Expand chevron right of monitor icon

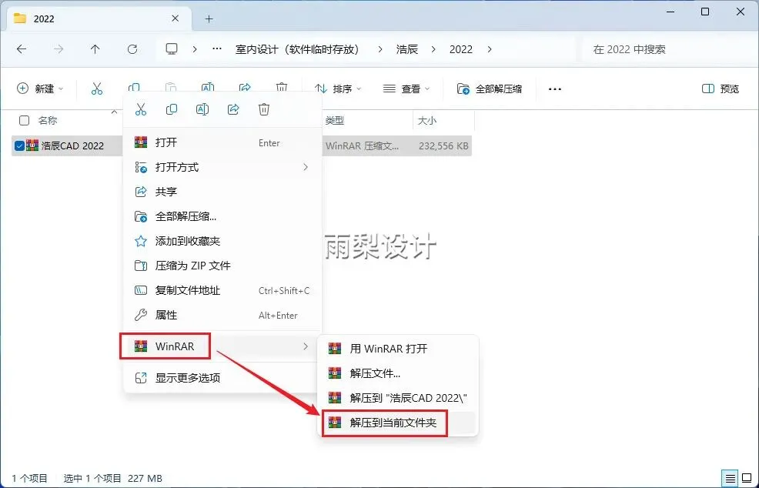(195, 49)
